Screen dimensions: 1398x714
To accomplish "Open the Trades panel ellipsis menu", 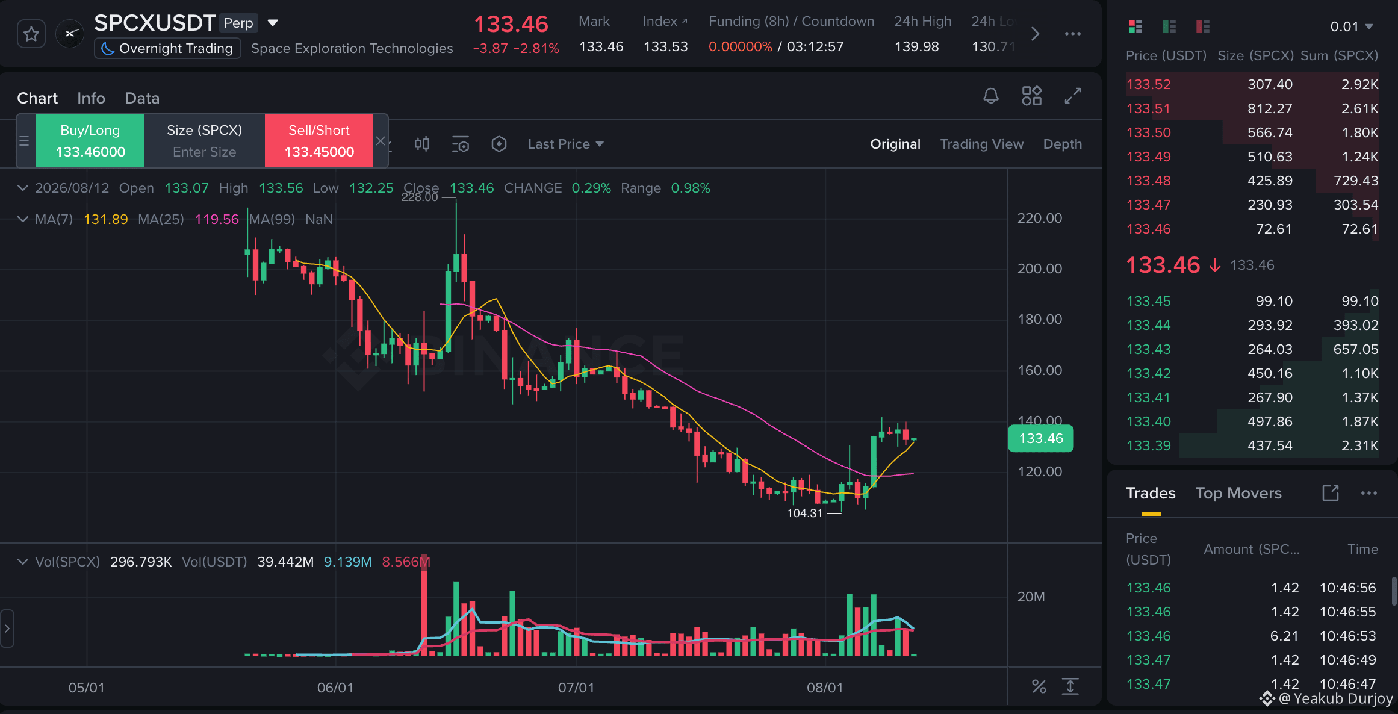I will click(1369, 493).
